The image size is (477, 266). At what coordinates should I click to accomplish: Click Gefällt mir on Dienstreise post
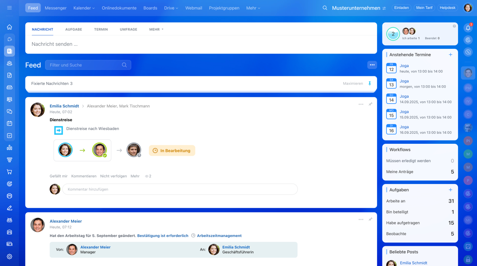(x=59, y=176)
